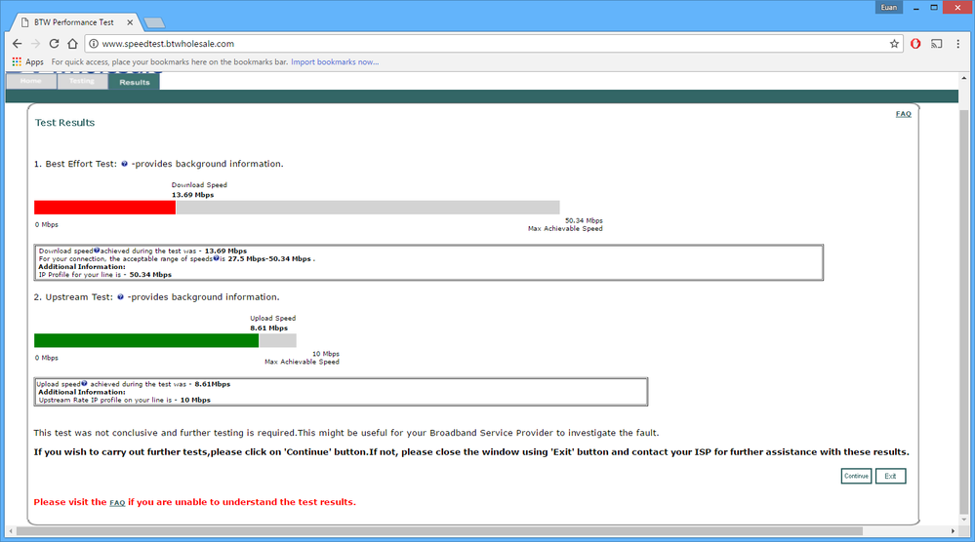Select the Results tab
This screenshot has height=542, width=975.
tap(135, 82)
